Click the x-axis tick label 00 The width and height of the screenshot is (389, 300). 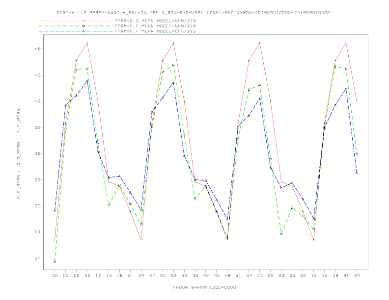[55, 275]
